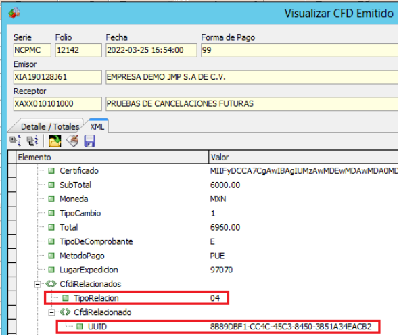Select the TipoRelacion tree row
Viewport: 399px width, 336px height.
click(137, 298)
